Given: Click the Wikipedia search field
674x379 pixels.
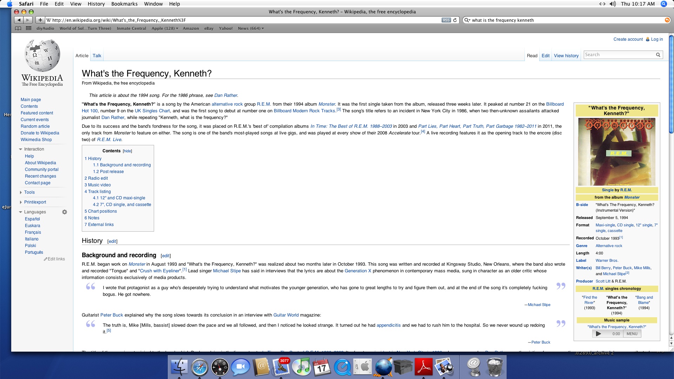Looking at the screenshot, I should [x=619, y=55].
